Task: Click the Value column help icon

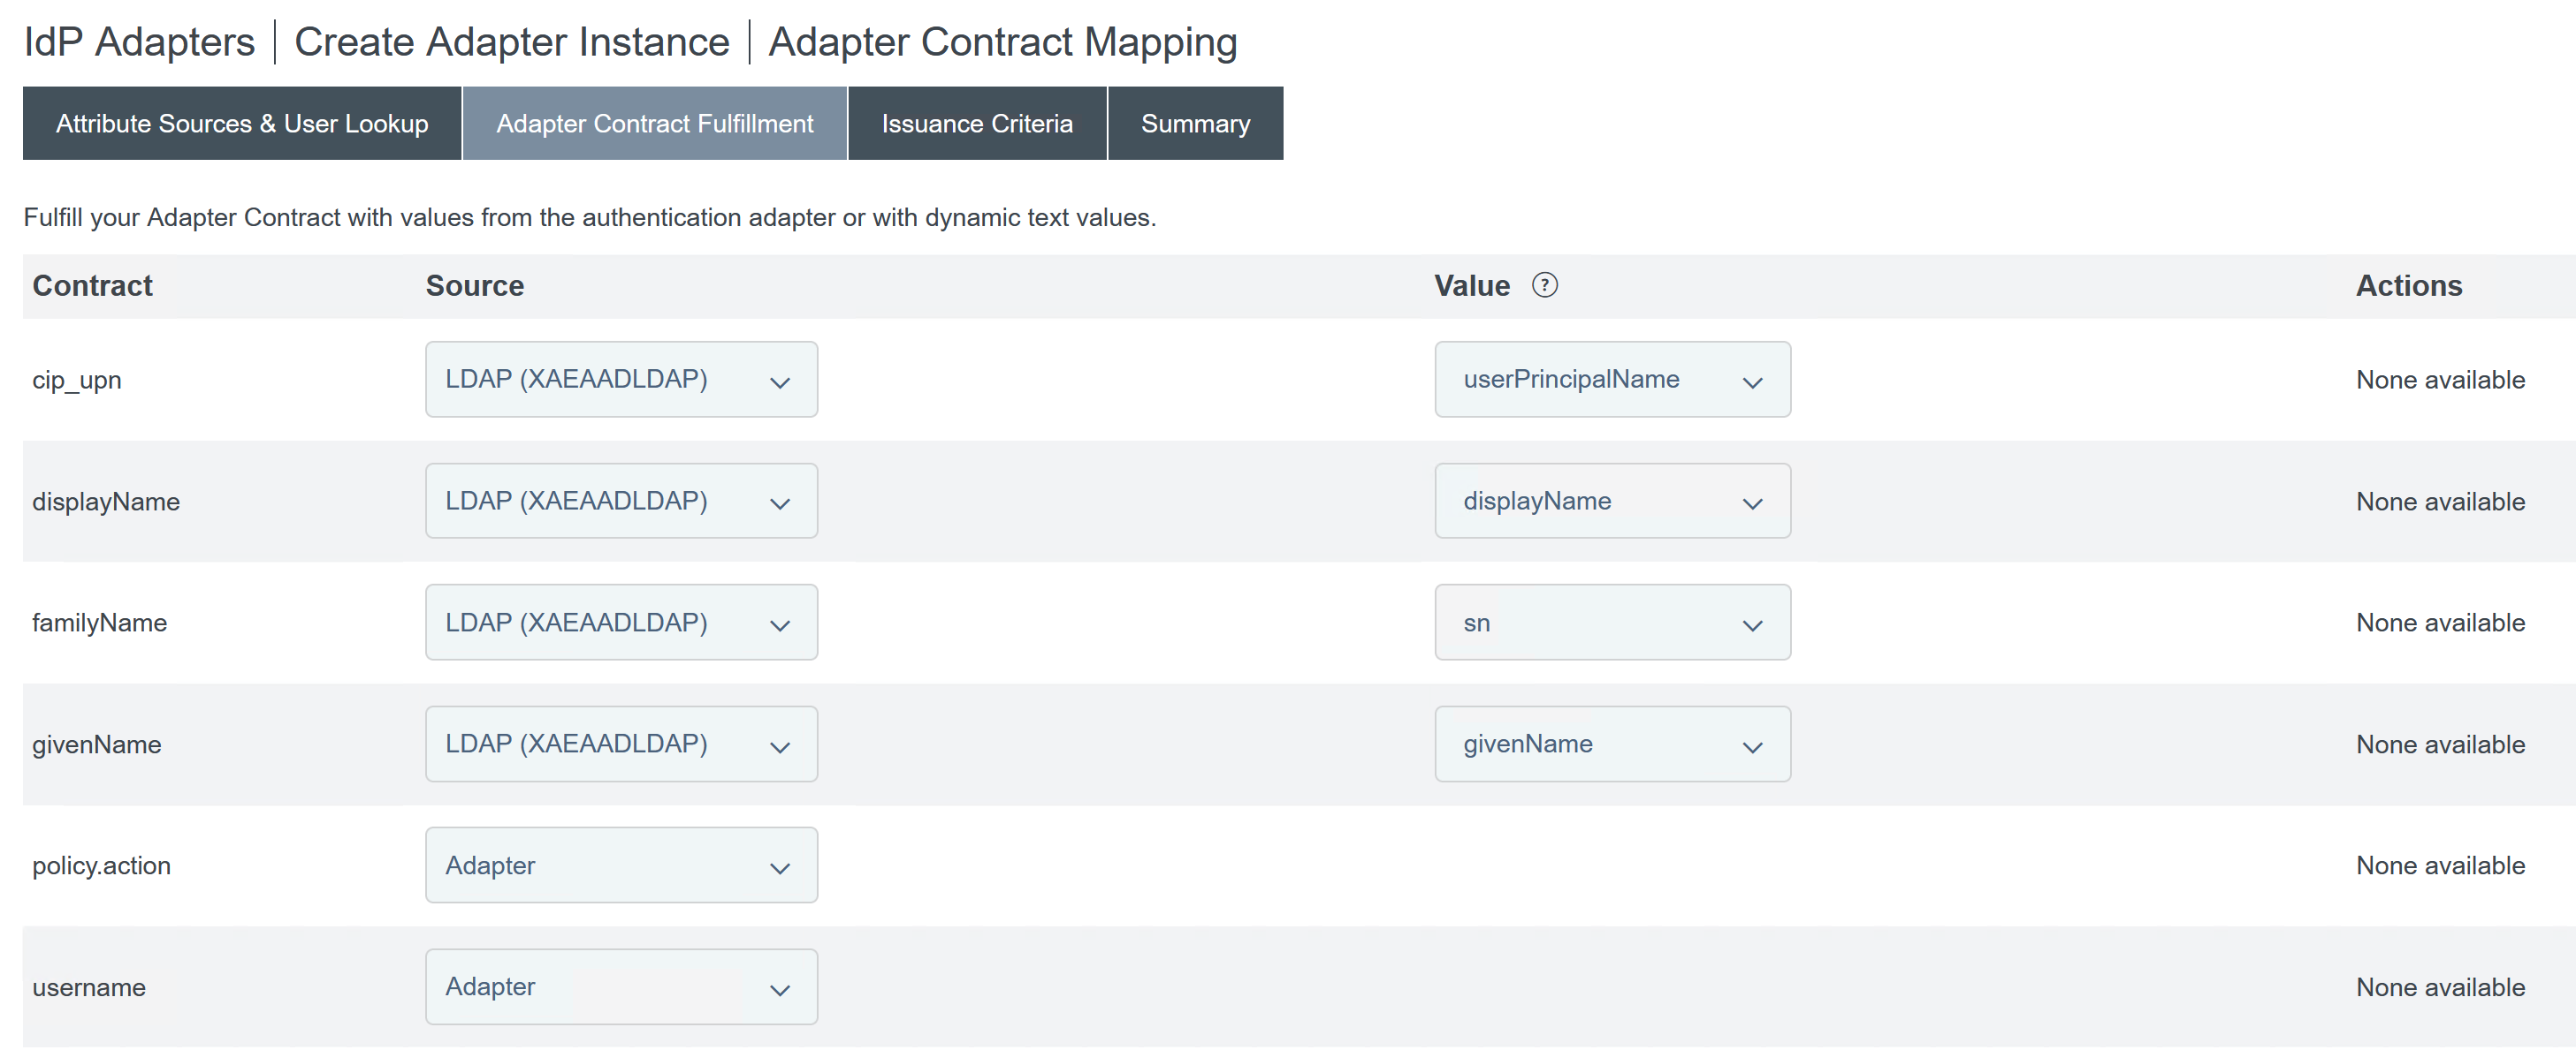Action: tap(1544, 286)
